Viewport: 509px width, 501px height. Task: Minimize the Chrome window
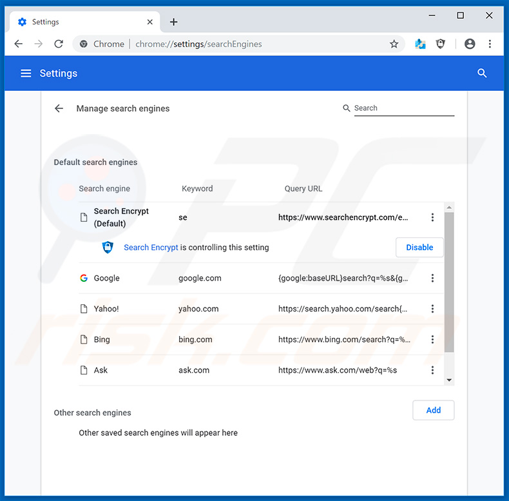click(432, 15)
